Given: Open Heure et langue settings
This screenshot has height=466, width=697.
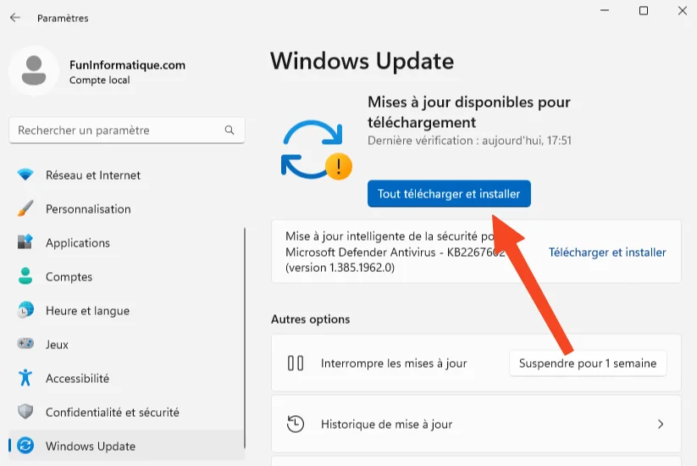Looking at the screenshot, I should point(127,310).
